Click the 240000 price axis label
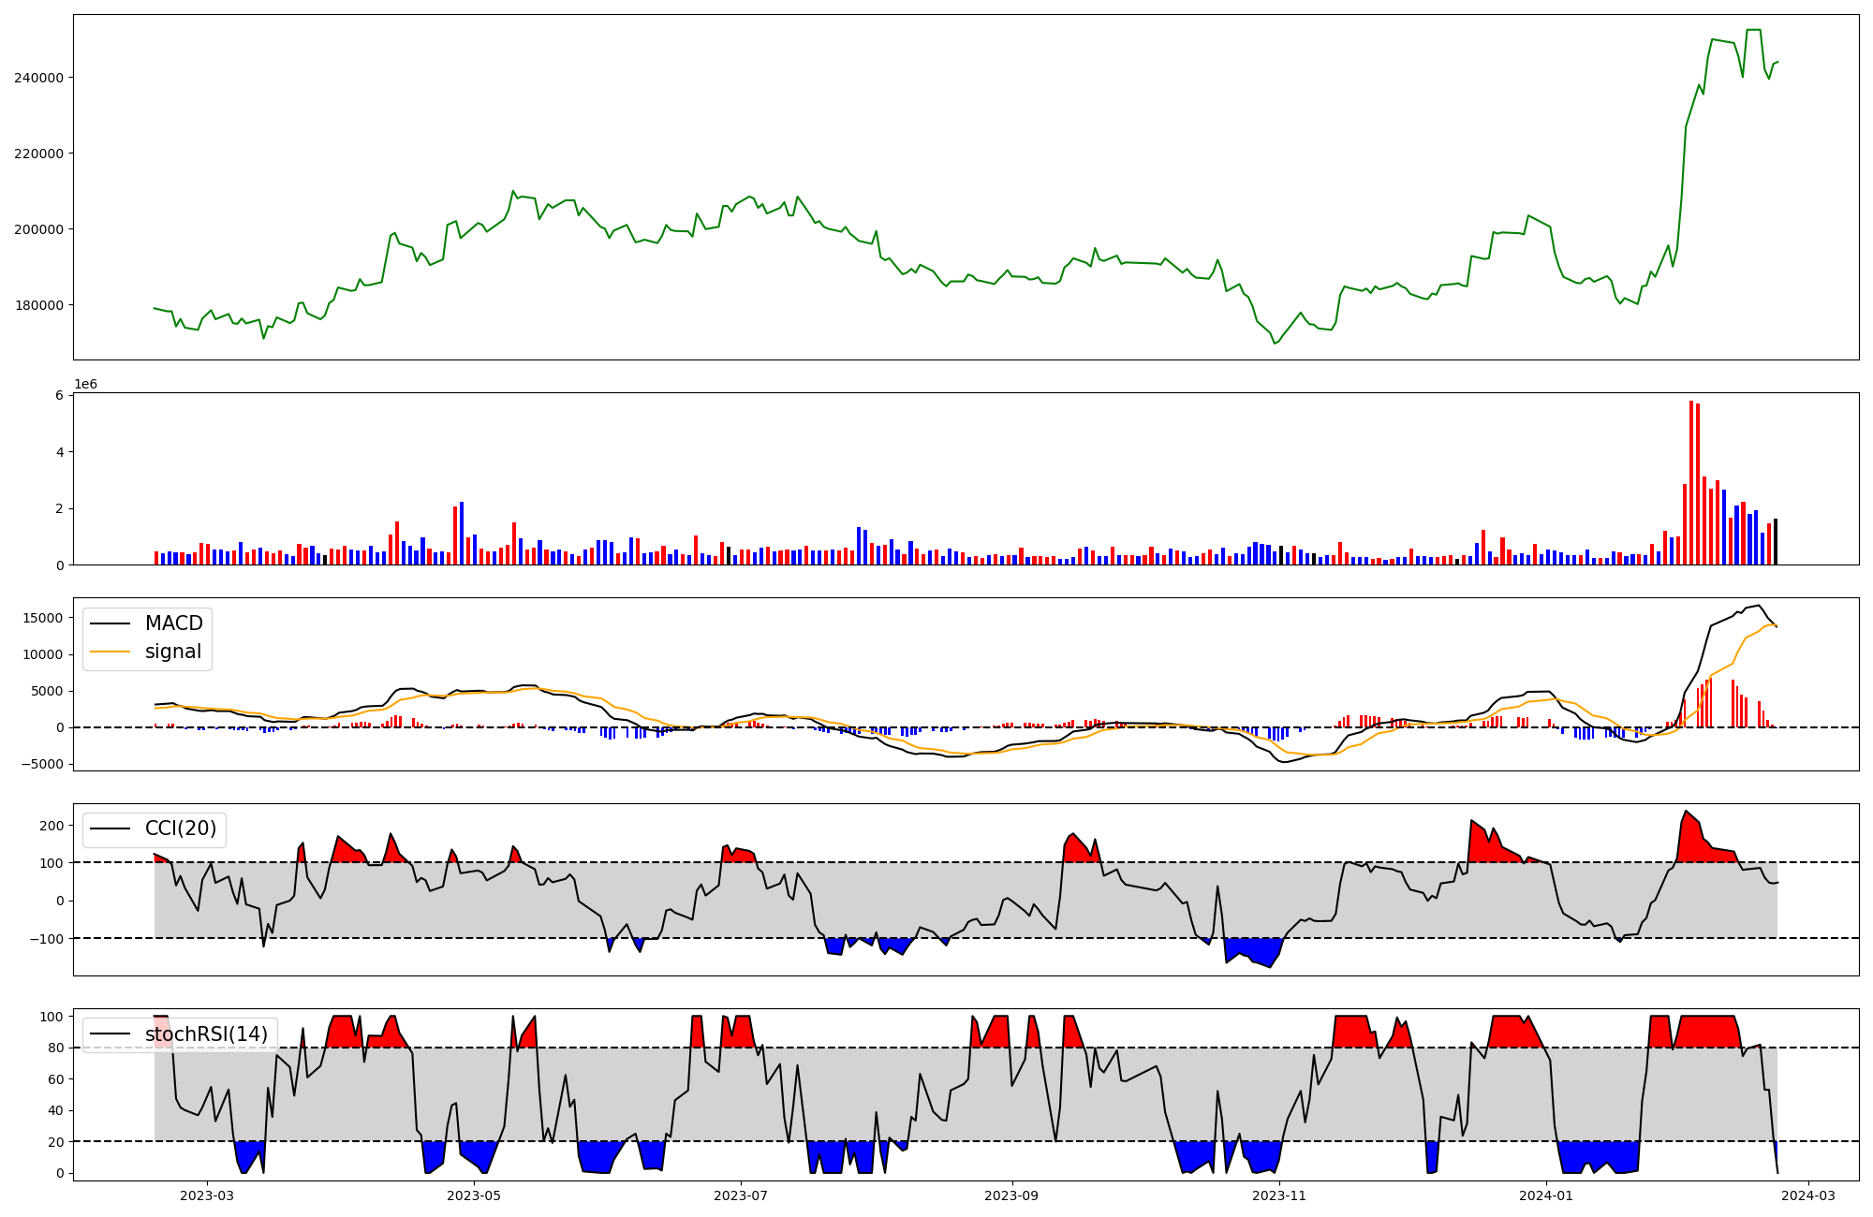Image resolution: width=1873 pixels, height=1217 pixels. click(38, 78)
